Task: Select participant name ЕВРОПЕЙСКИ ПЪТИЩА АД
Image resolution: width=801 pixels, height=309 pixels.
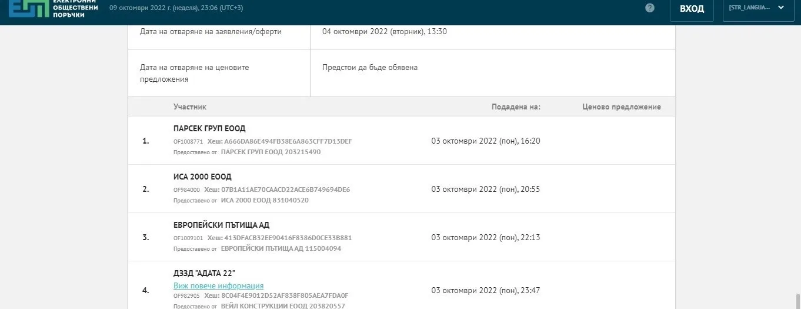Action: click(221, 225)
